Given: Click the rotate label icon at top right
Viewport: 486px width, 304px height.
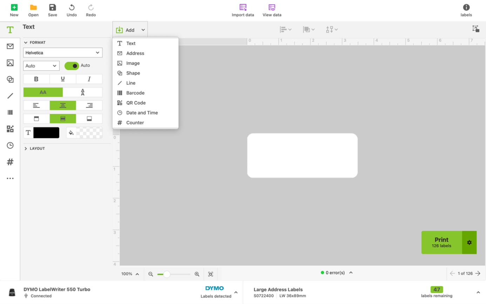Looking at the screenshot, I should click(476, 29).
